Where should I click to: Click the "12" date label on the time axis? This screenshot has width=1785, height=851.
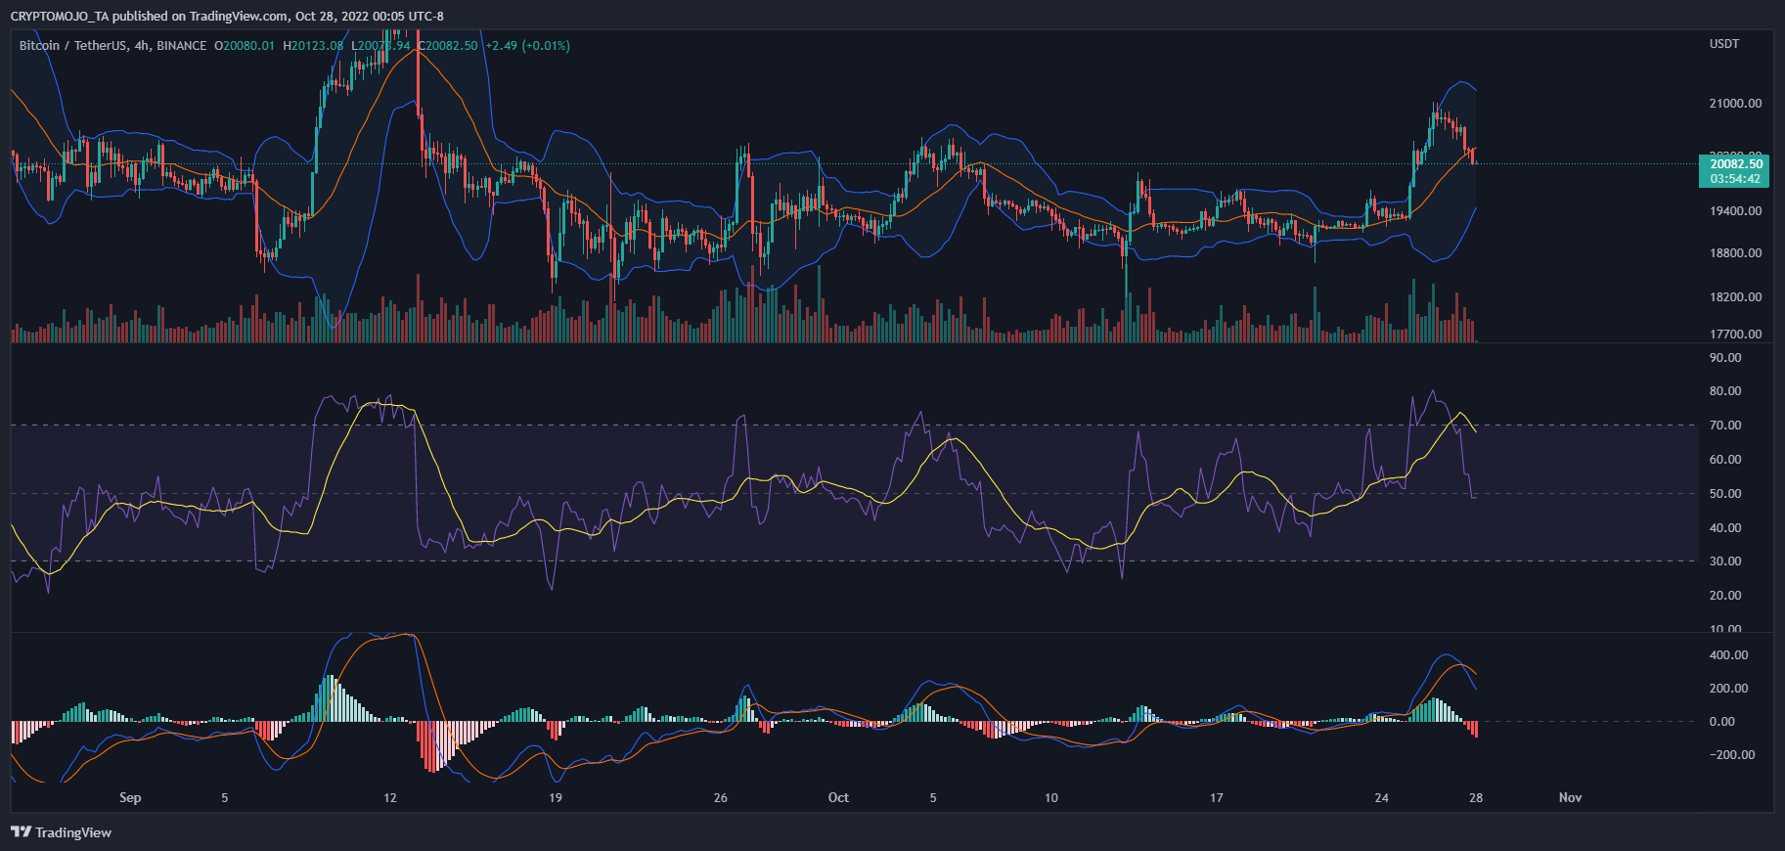point(390,798)
